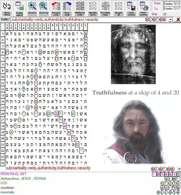Click the Shroud face image thumbnail

coord(133,54)
